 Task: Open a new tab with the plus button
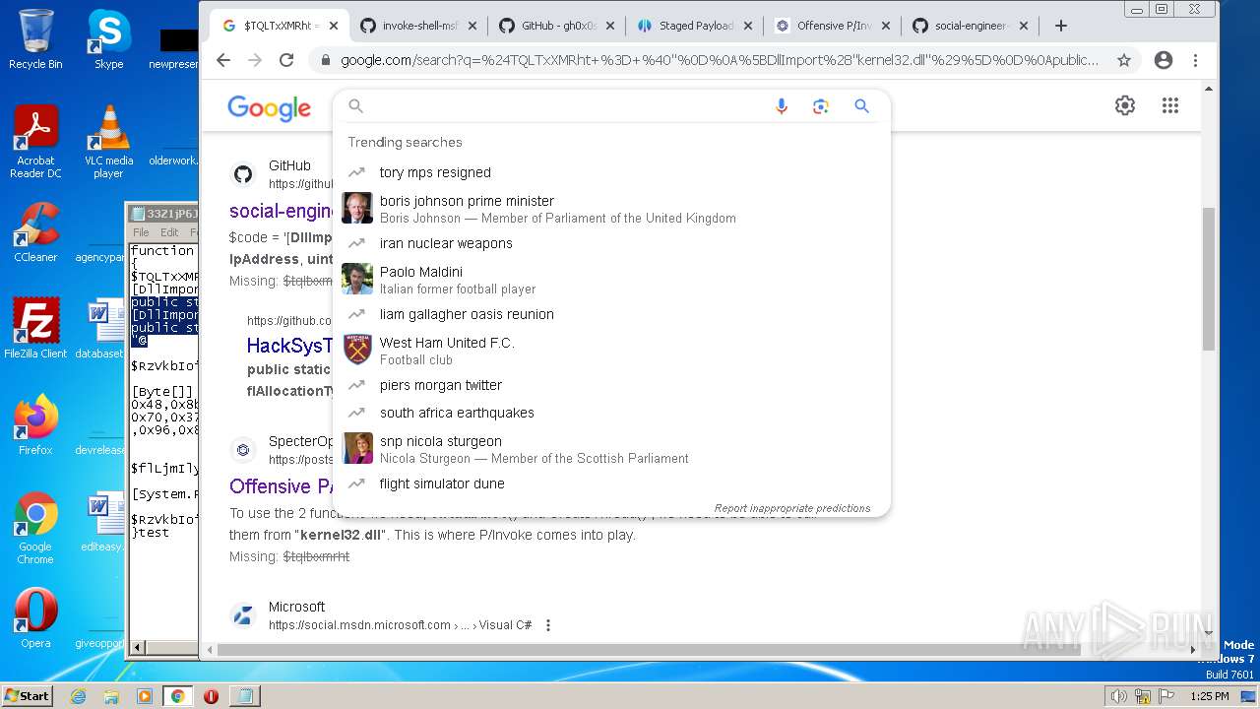point(1060,26)
